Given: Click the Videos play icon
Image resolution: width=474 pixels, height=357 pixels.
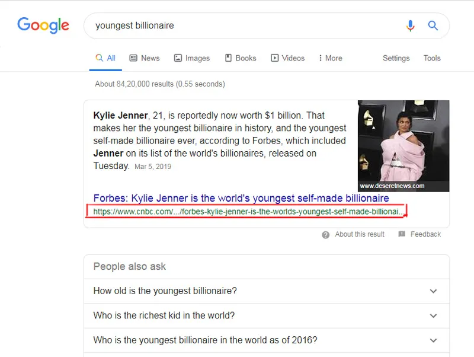Looking at the screenshot, I should tap(273, 58).
